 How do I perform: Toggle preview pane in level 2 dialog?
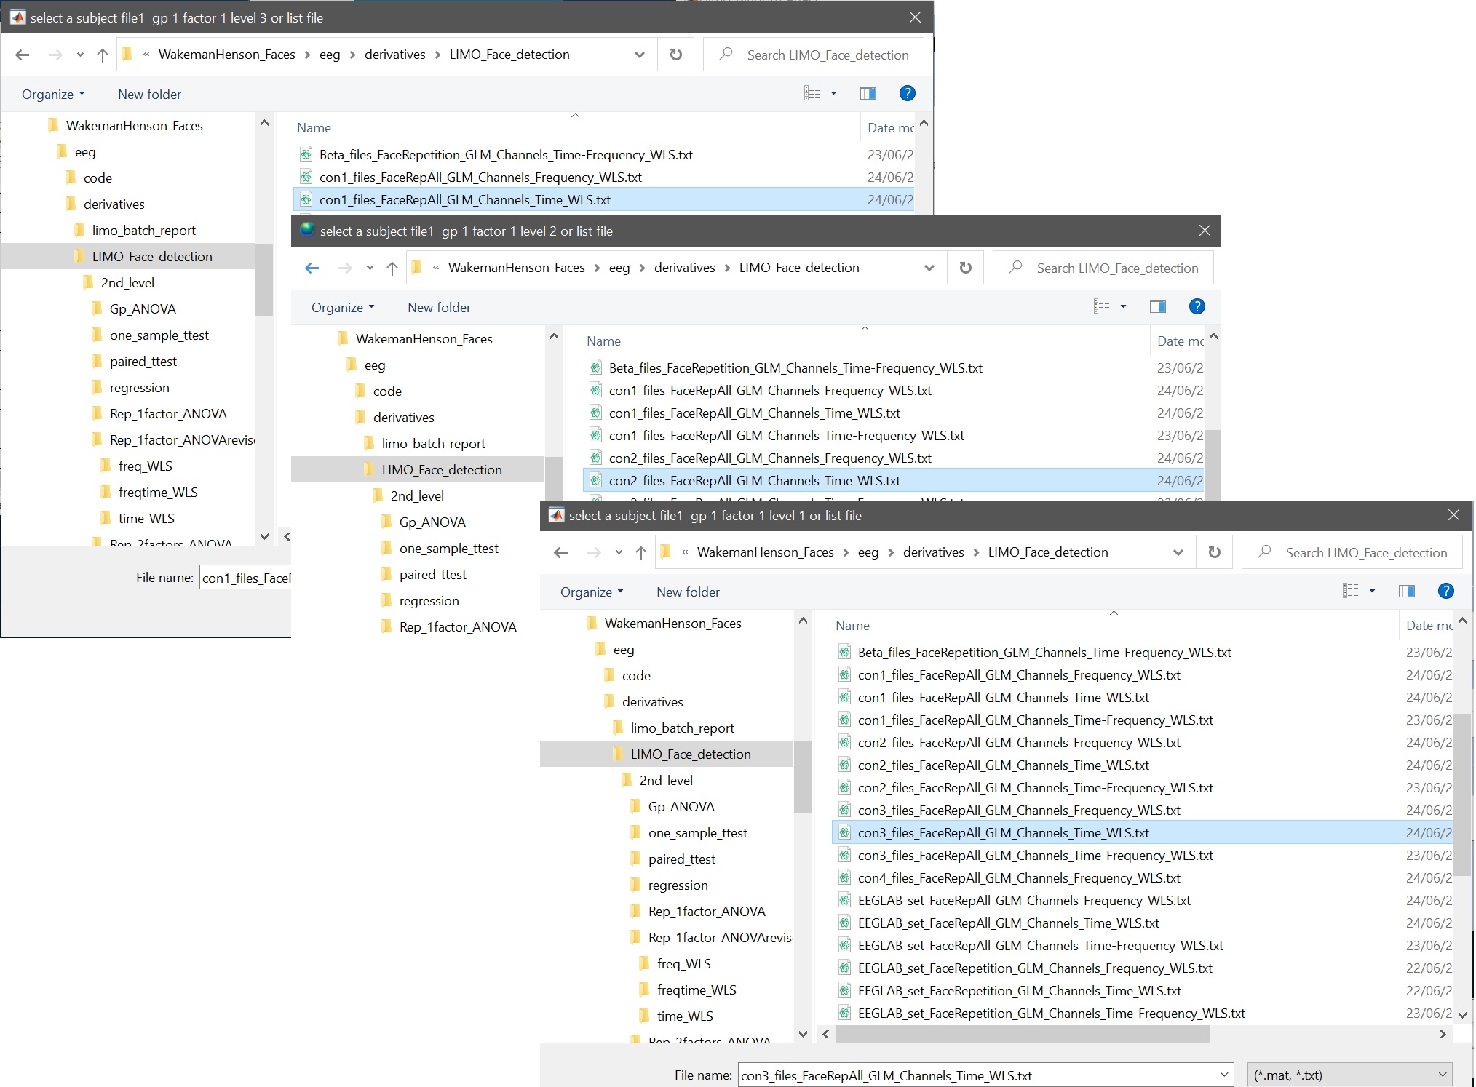1157,306
